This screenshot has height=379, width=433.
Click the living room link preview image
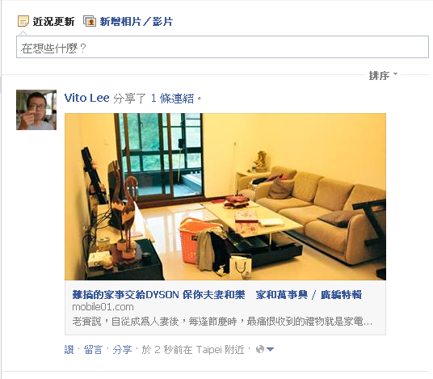(225, 196)
